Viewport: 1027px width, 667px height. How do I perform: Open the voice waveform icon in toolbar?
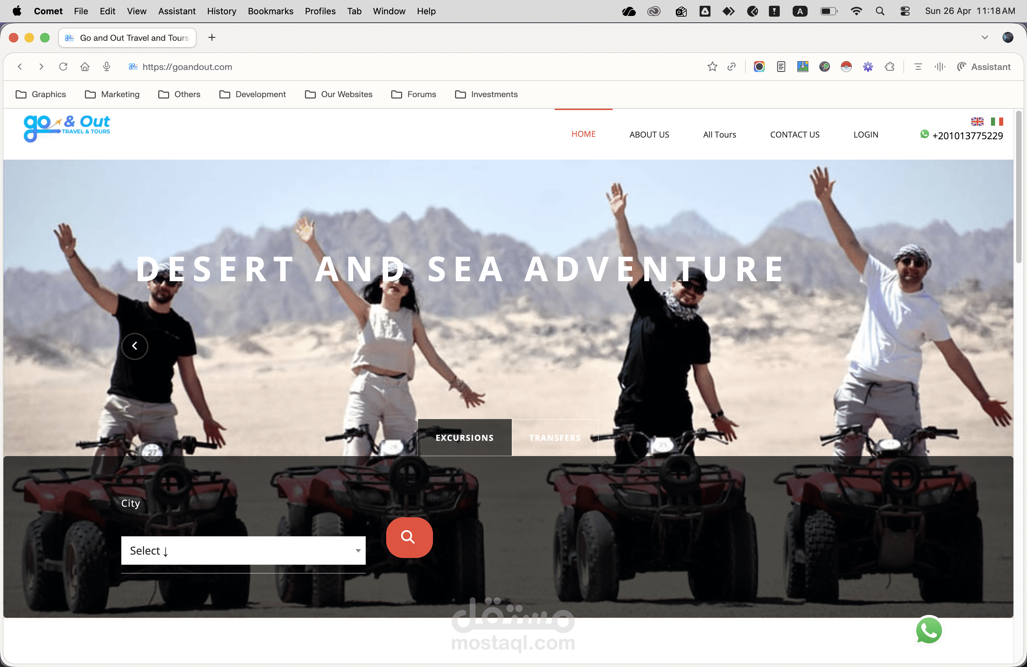click(x=940, y=67)
